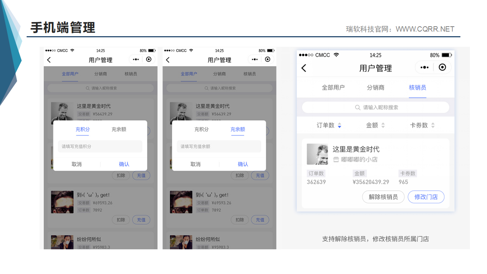This screenshot has height=274, width=487.
Task: Select 充积分 tab in left dialog
Action: (83, 129)
